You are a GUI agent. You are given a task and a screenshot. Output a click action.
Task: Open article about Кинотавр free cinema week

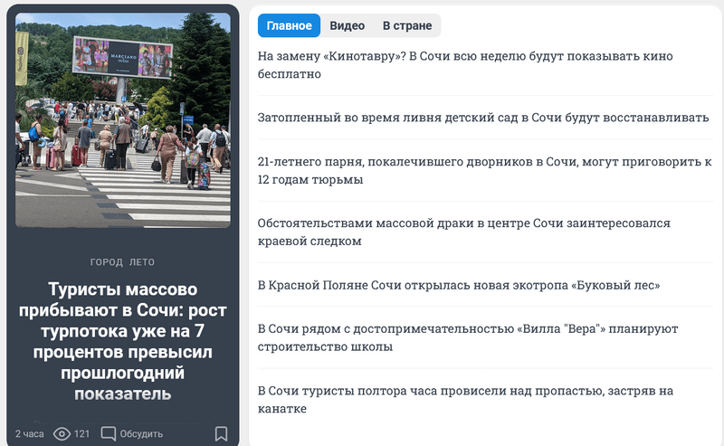[x=465, y=64]
